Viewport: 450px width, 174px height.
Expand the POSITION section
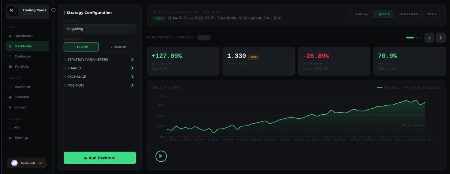pos(100,85)
